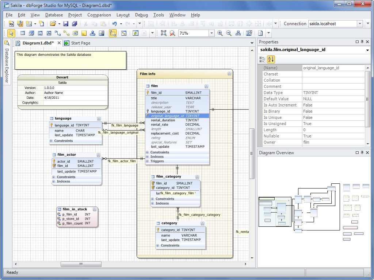Click the Save diagram floppy icon

click(66, 24)
